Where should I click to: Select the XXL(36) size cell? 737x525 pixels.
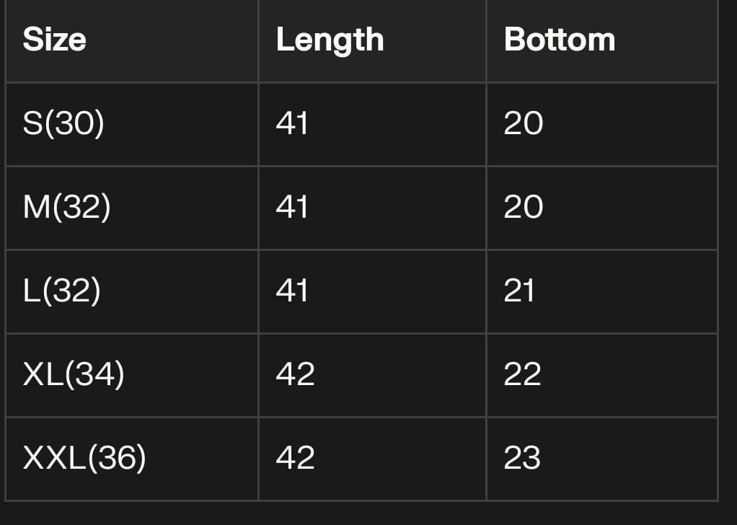click(x=84, y=458)
